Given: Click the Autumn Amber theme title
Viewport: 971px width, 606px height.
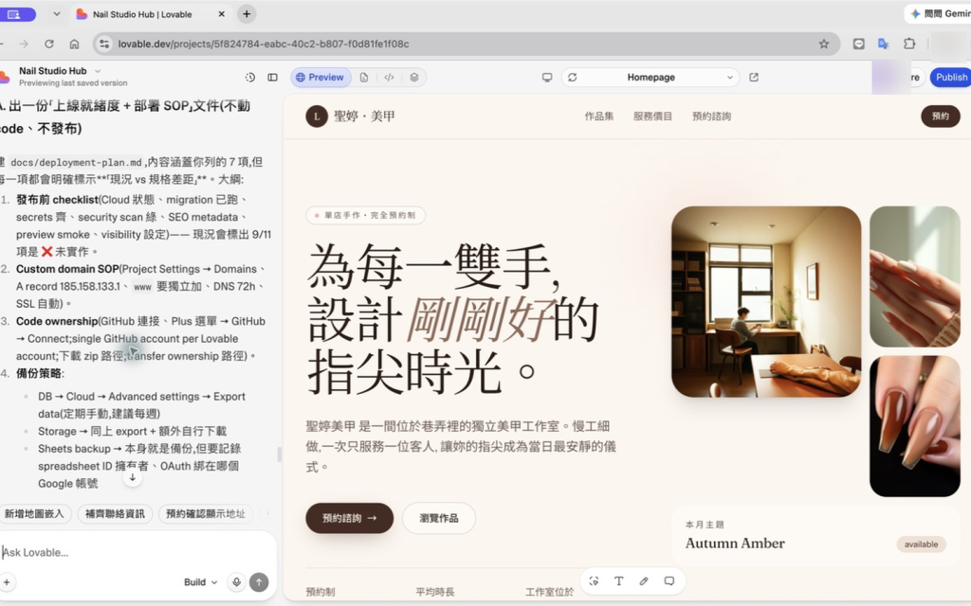Looking at the screenshot, I should 735,544.
